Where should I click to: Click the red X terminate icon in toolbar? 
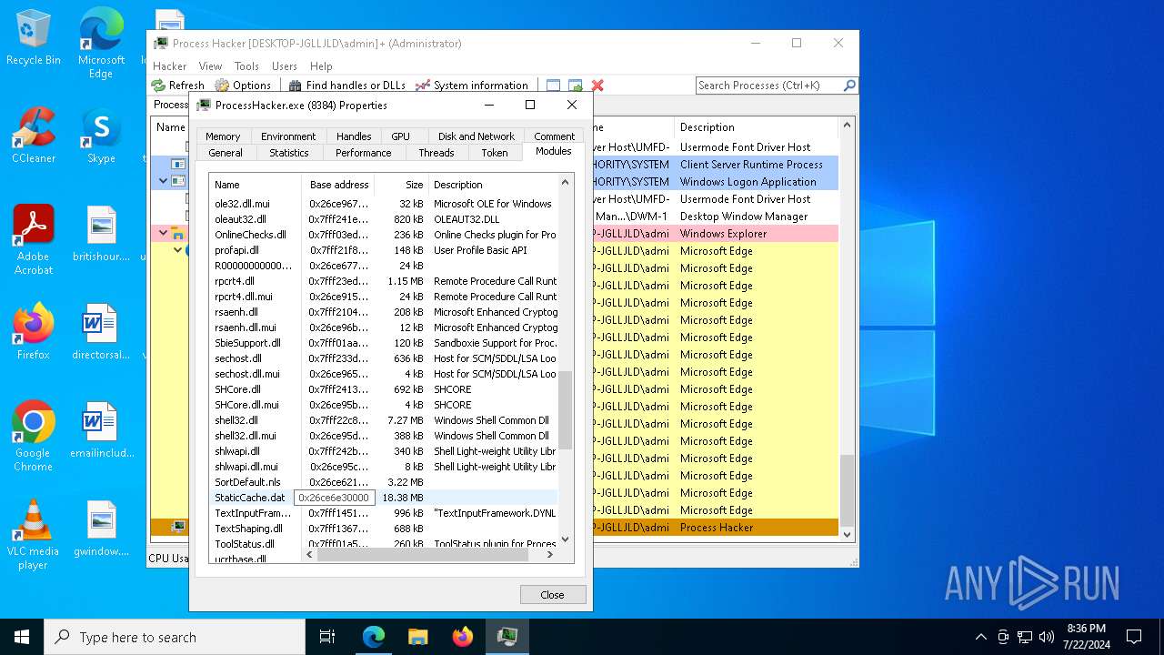point(597,86)
